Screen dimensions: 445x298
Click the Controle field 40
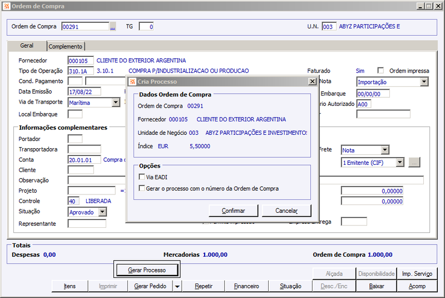pos(73,201)
